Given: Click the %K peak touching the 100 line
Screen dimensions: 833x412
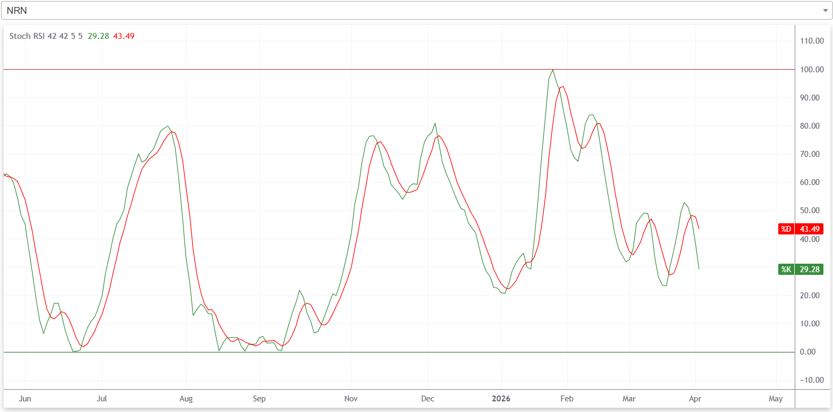Looking at the screenshot, I should coord(553,70).
